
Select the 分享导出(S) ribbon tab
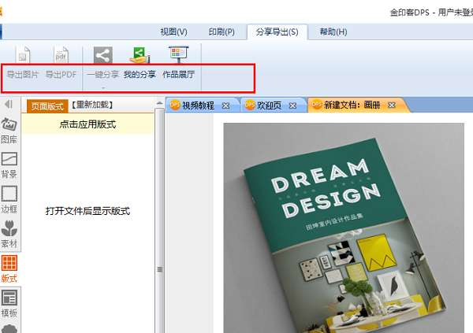tap(277, 32)
